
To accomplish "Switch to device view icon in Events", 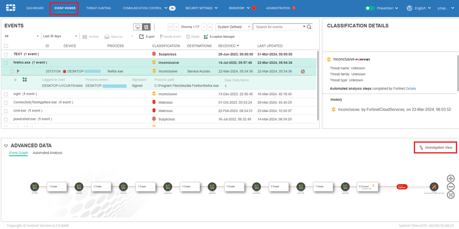I will point(138,27).
